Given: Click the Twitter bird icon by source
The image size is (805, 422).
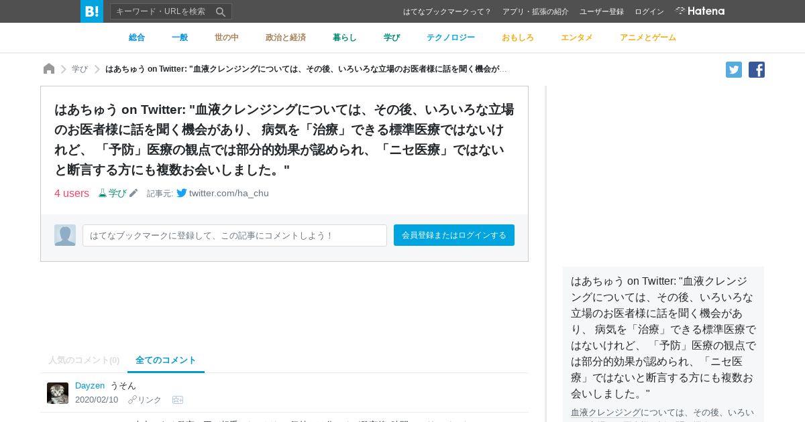Looking at the screenshot, I should tap(182, 193).
